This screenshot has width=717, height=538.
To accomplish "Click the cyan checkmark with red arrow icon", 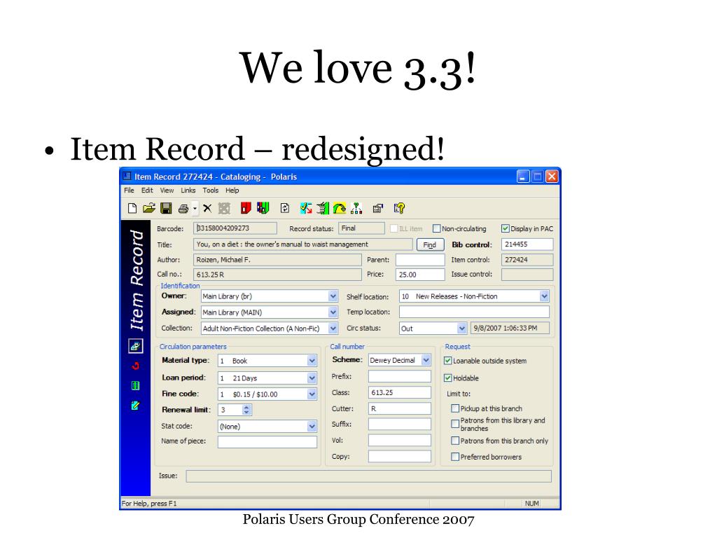I will (x=306, y=209).
